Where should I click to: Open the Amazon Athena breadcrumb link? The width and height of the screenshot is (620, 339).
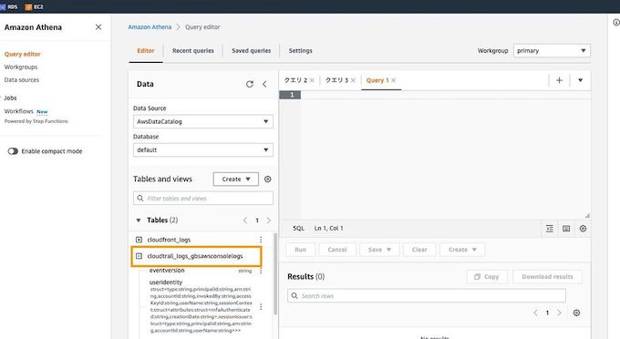[x=150, y=26]
